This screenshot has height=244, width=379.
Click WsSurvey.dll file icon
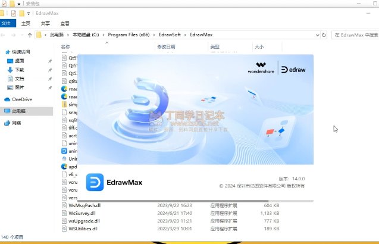point(64,213)
